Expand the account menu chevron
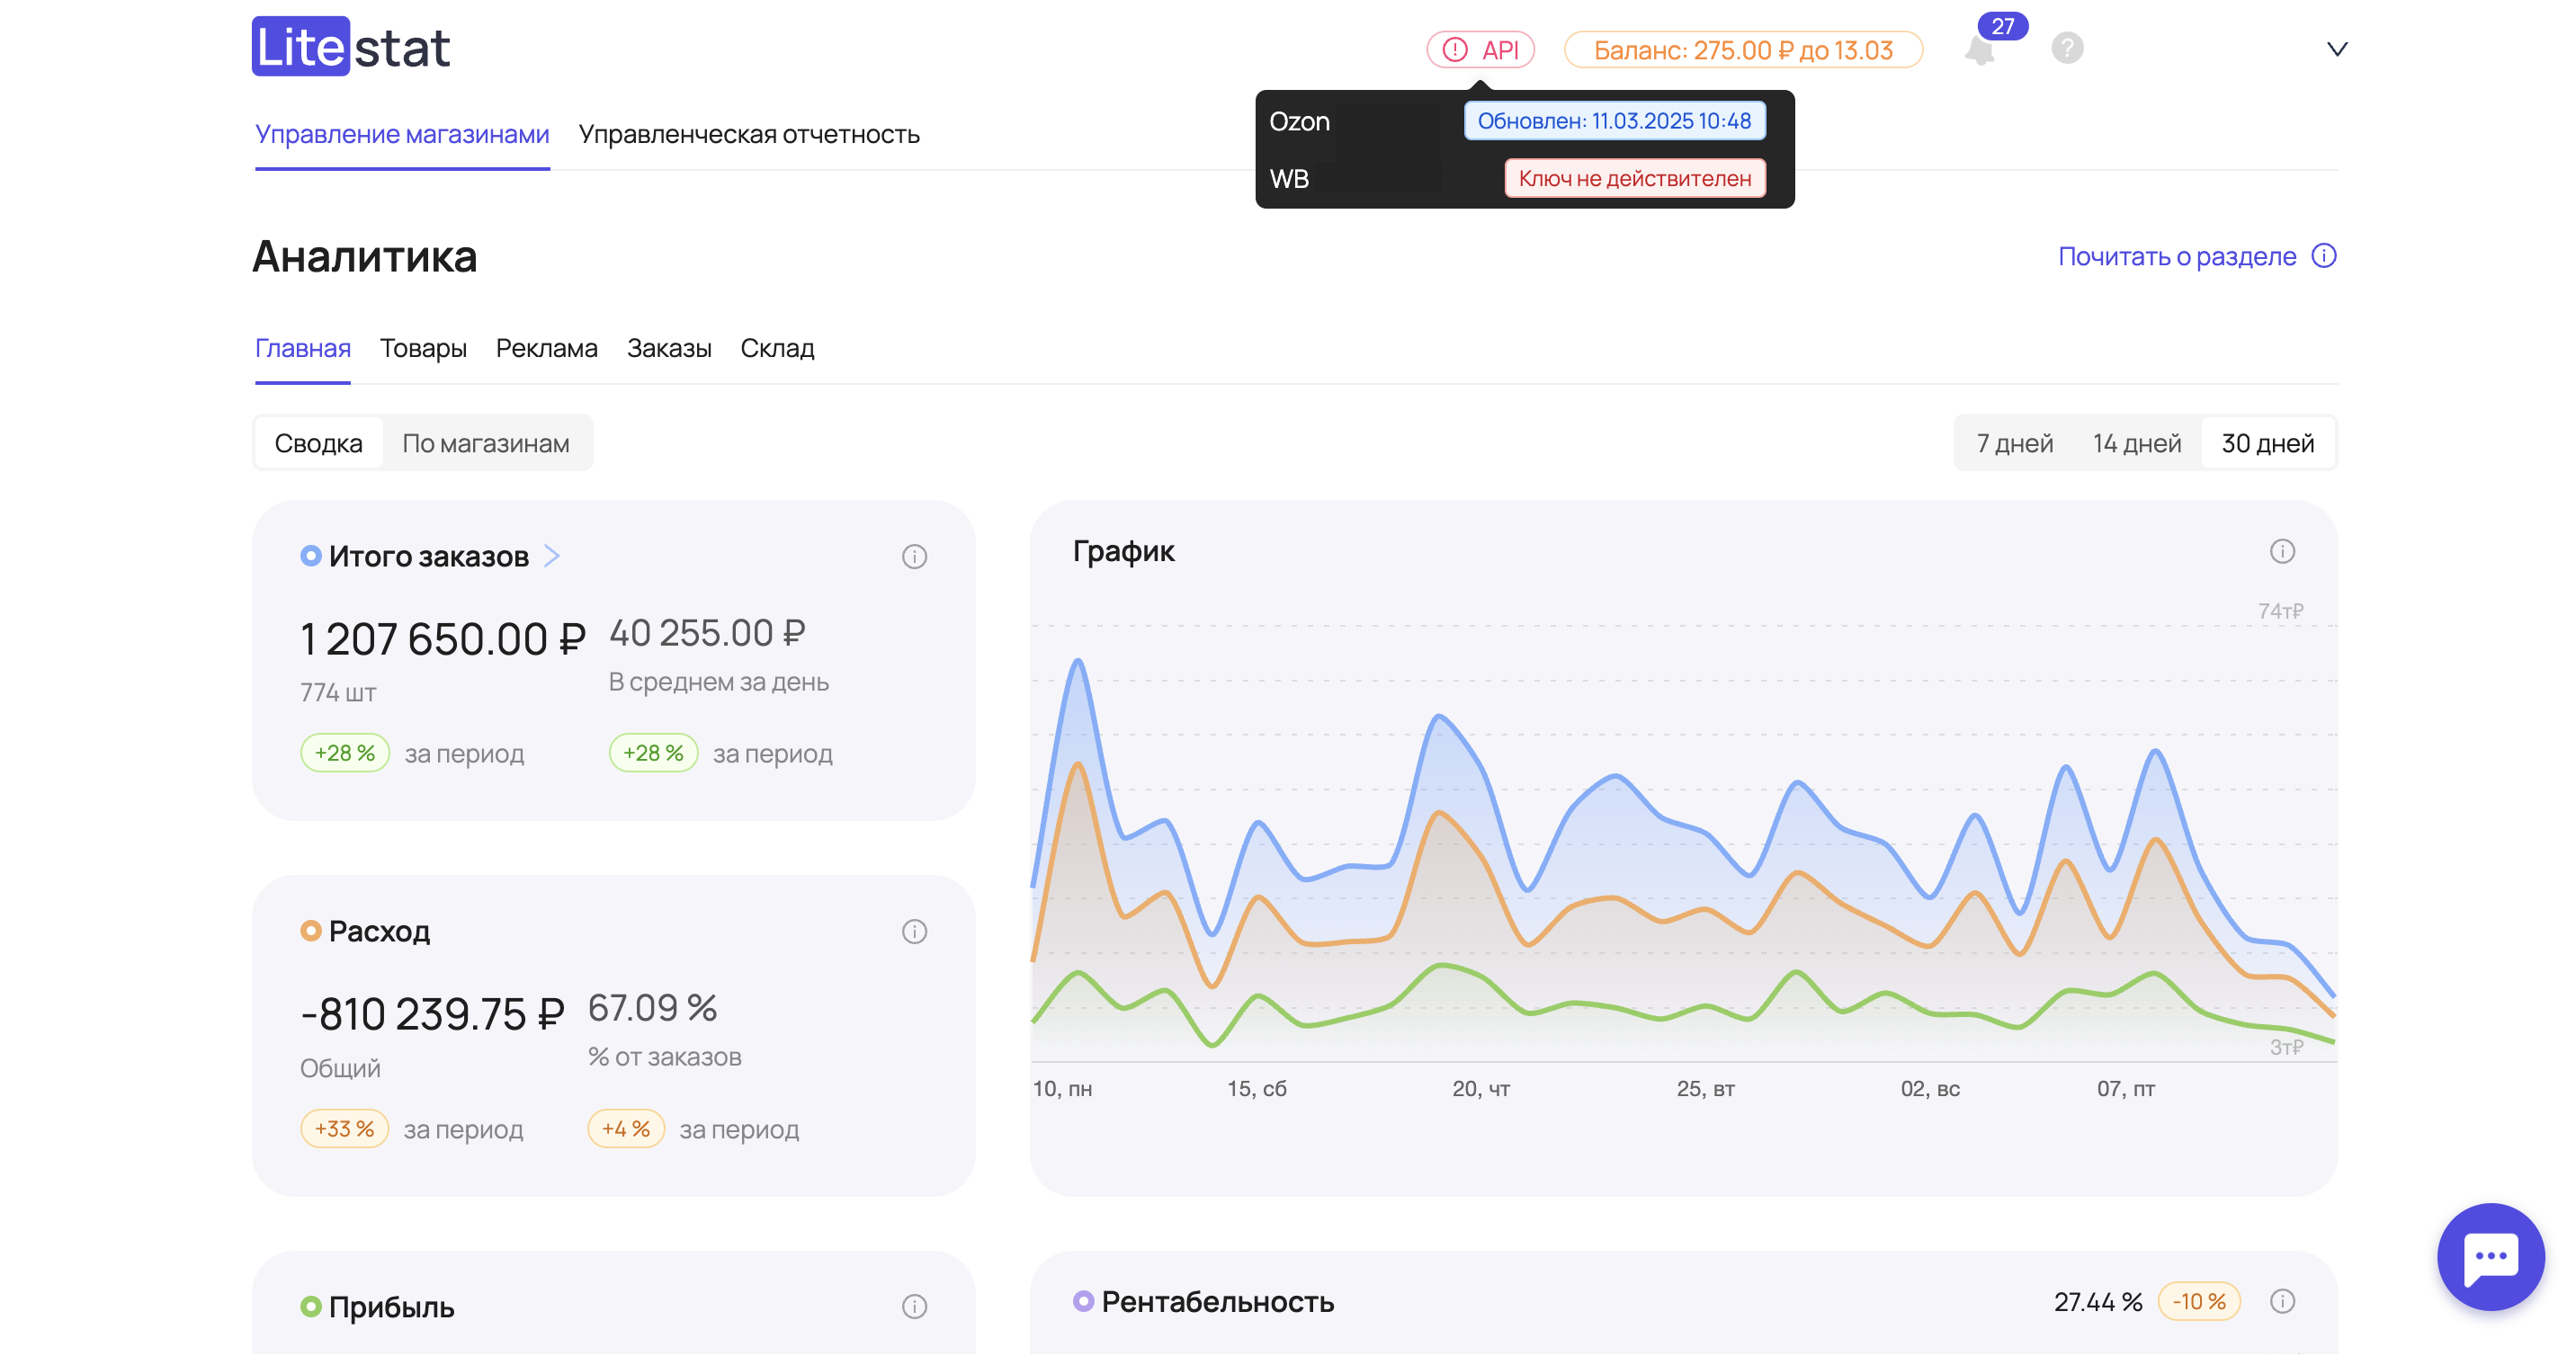This screenshot has width=2576, height=1356. click(2337, 49)
